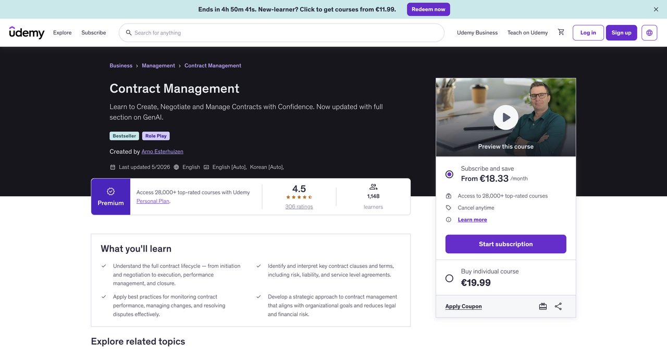
Task: Click the Bestseller badge
Action: [x=125, y=136]
